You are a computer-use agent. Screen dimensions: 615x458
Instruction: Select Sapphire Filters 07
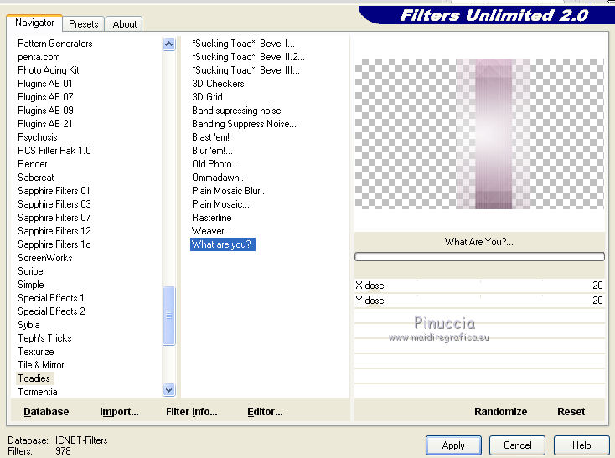click(x=54, y=218)
